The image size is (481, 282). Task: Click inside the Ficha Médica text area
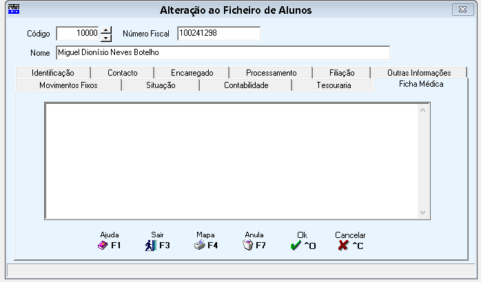point(232,161)
